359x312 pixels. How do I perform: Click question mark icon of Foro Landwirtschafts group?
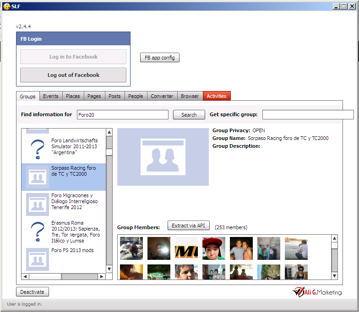pos(38,149)
